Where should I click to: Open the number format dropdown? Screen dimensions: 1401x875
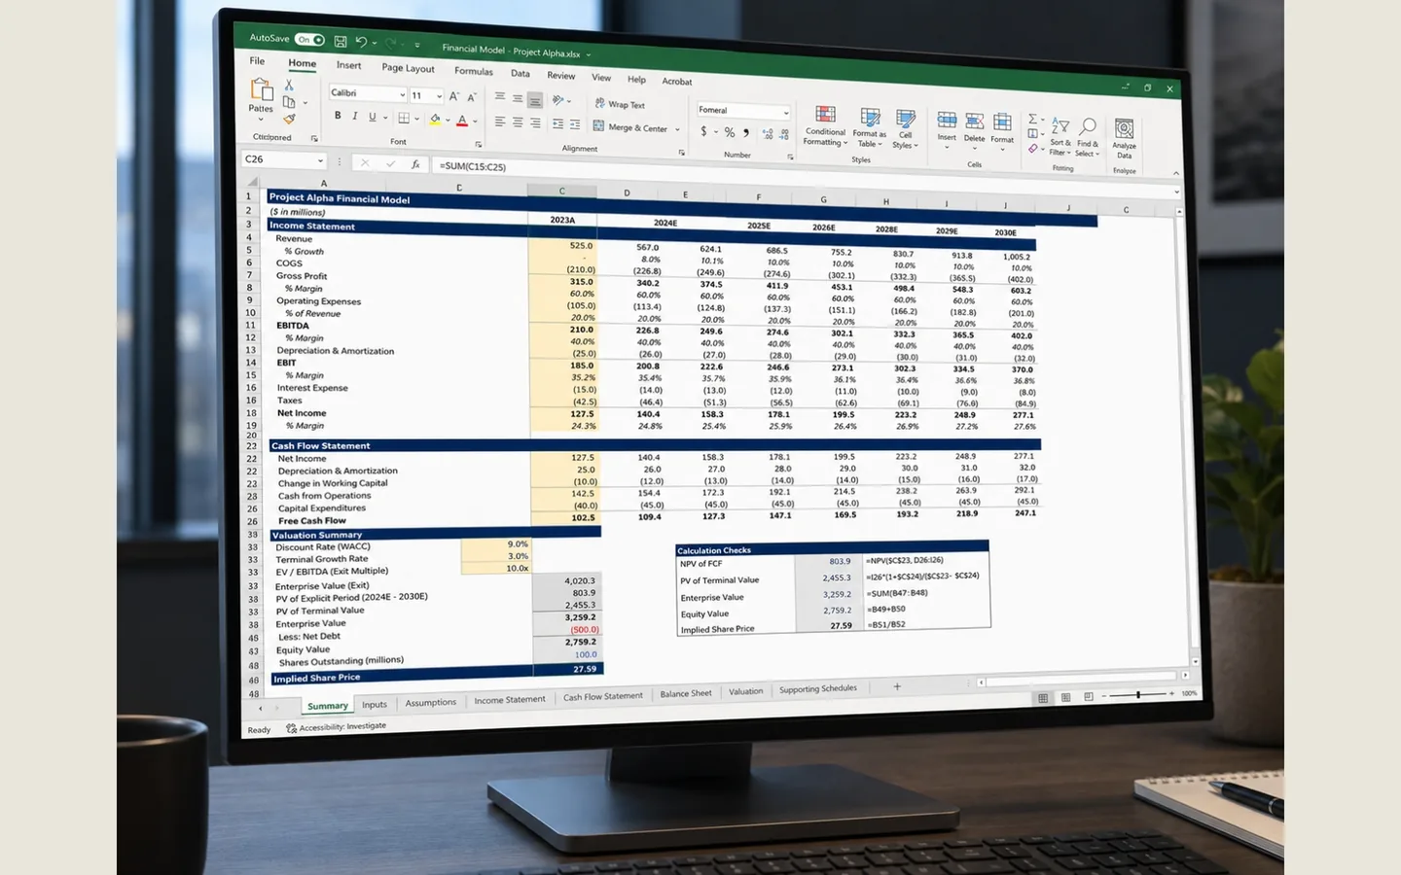point(786,112)
